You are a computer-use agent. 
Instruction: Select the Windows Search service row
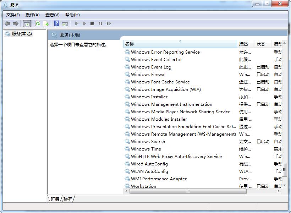(148, 142)
